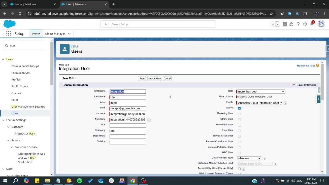The height and width of the screenshot is (185, 329).
Task: Reload the page in Chrome
Action: [x=20, y=14]
